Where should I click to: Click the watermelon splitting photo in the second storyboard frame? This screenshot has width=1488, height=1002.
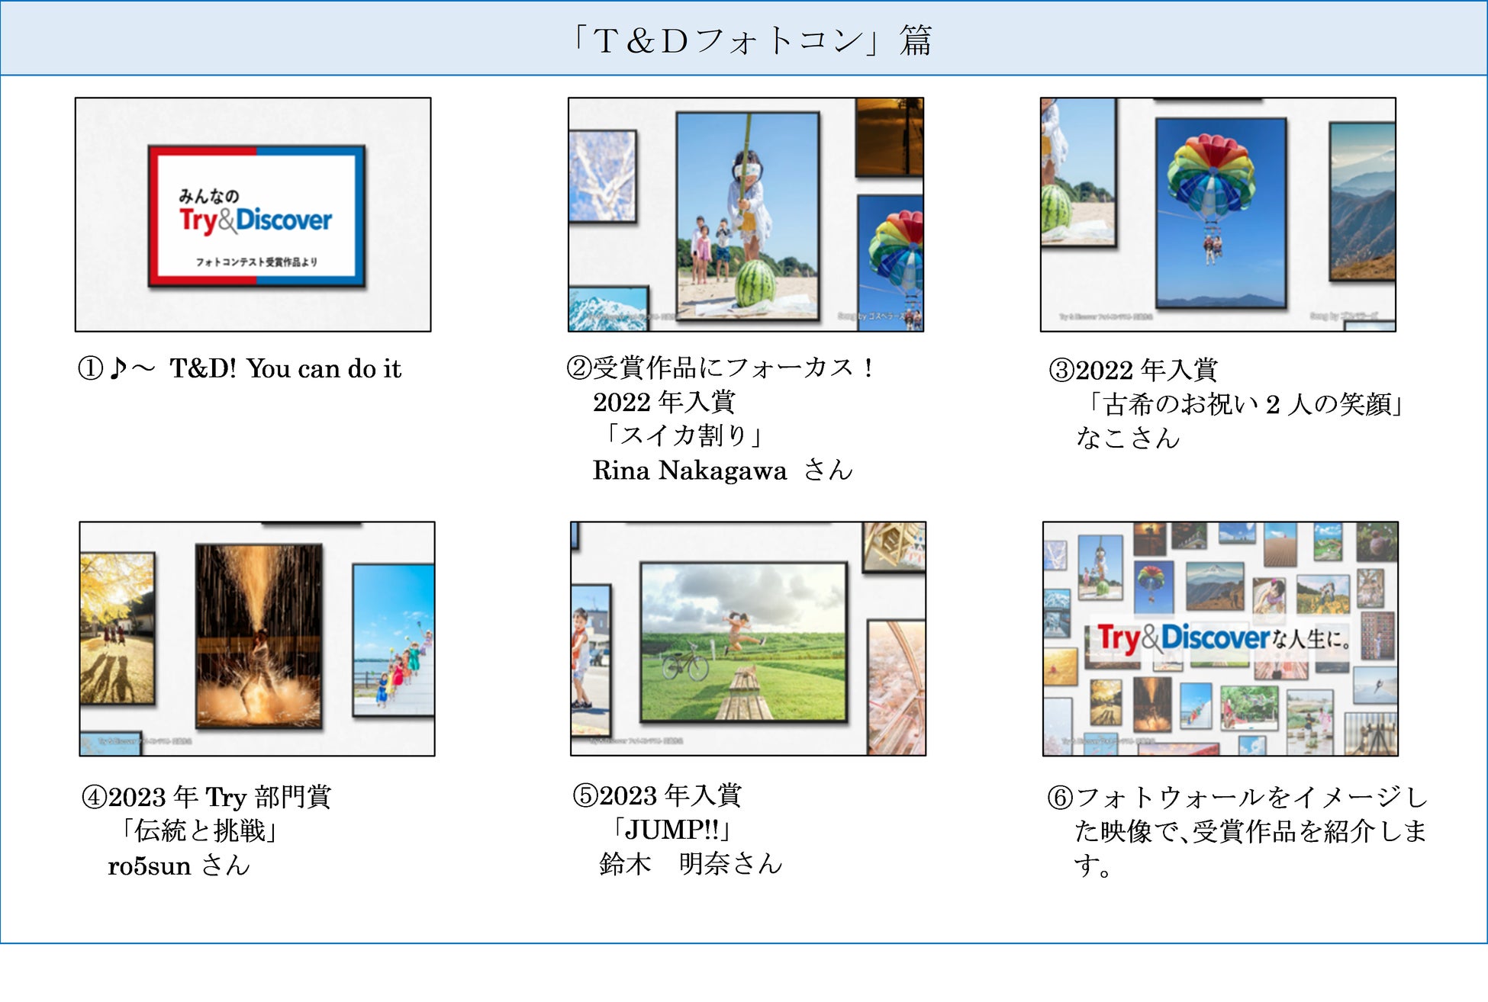(x=747, y=215)
